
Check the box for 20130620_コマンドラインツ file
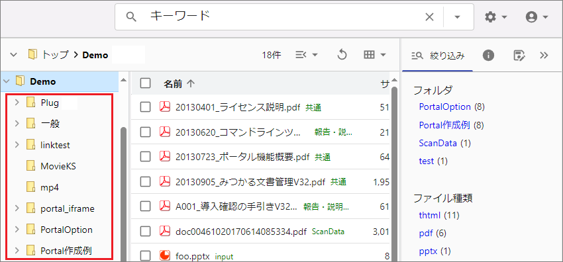[x=146, y=132]
